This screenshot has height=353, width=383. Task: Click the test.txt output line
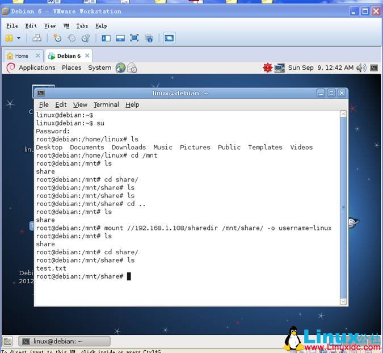click(x=51, y=268)
